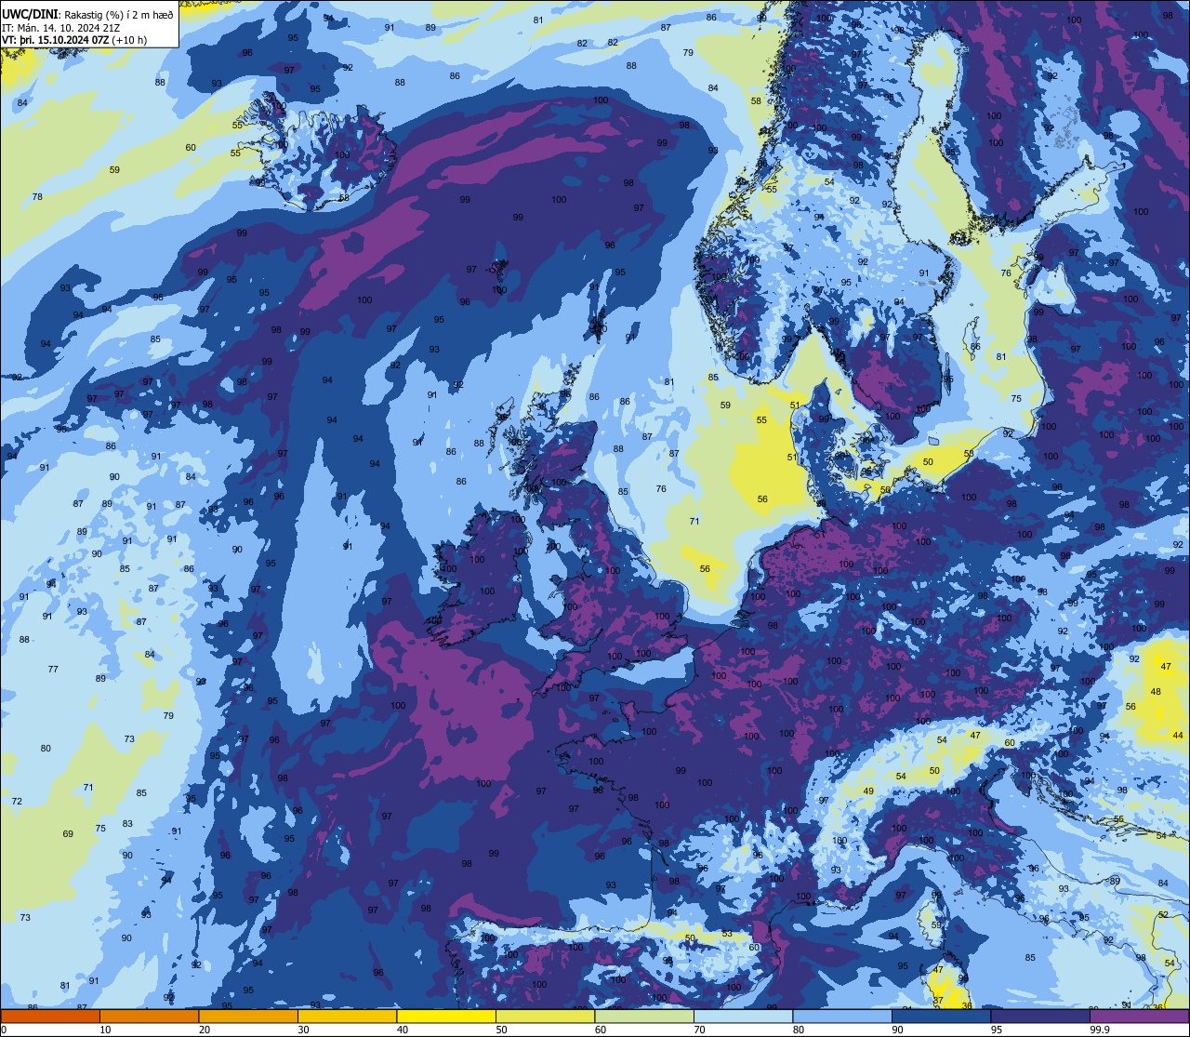
Task: Click the "77" humidity value on the map
Action: tap(53, 669)
